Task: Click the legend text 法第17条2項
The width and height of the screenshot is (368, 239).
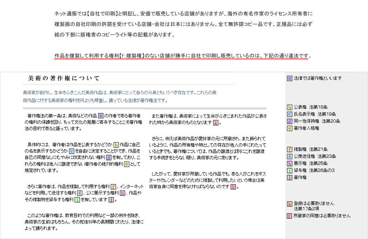Action: (x=306, y=209)
